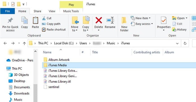Open the Properties dialog

pyautogui.click(x=164, y=22)
